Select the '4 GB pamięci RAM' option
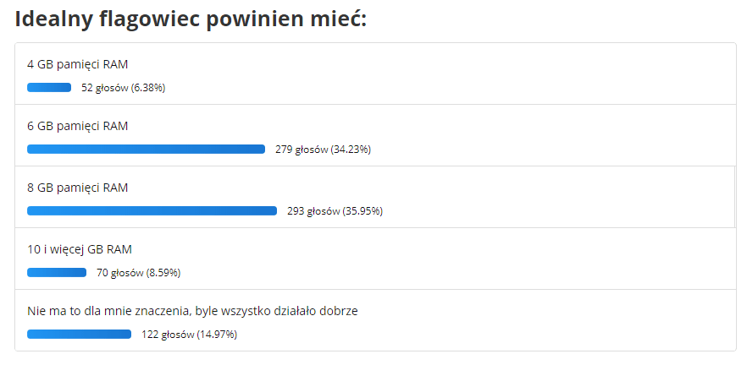The image size is (747, 365). (77, 64)
